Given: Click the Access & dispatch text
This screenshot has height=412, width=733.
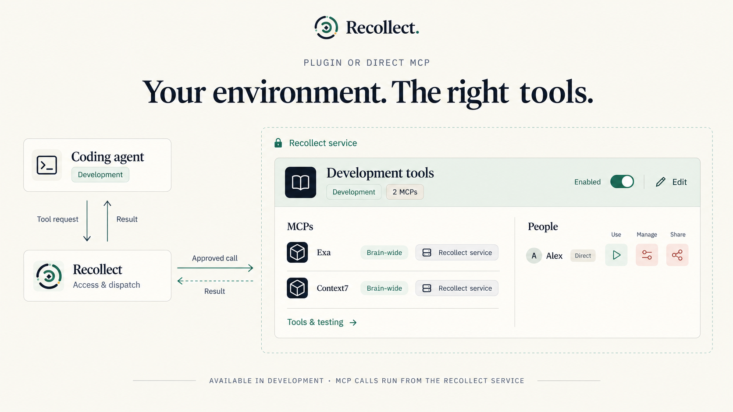Looking at the screenshot, I should 107,285.
